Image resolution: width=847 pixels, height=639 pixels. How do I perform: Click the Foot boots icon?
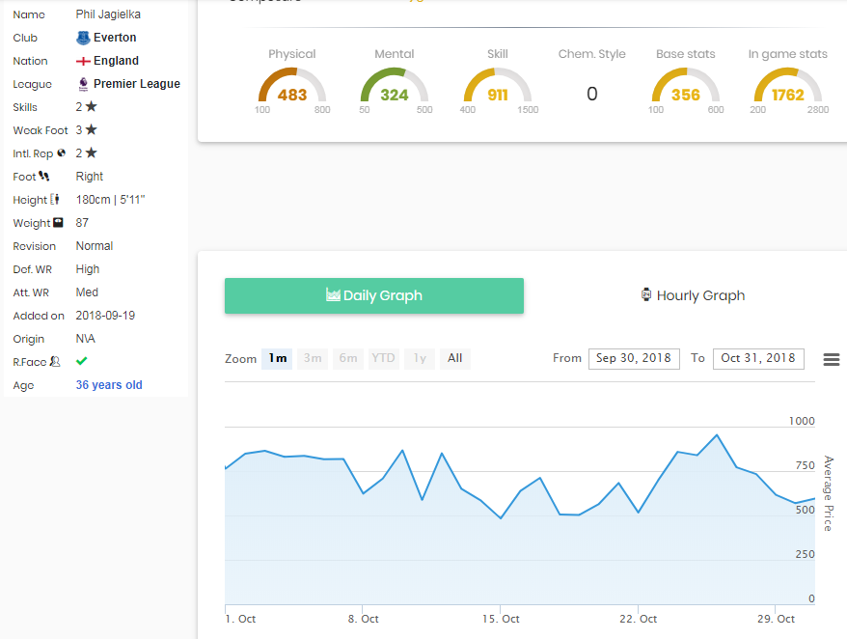(x=44, y=177)
